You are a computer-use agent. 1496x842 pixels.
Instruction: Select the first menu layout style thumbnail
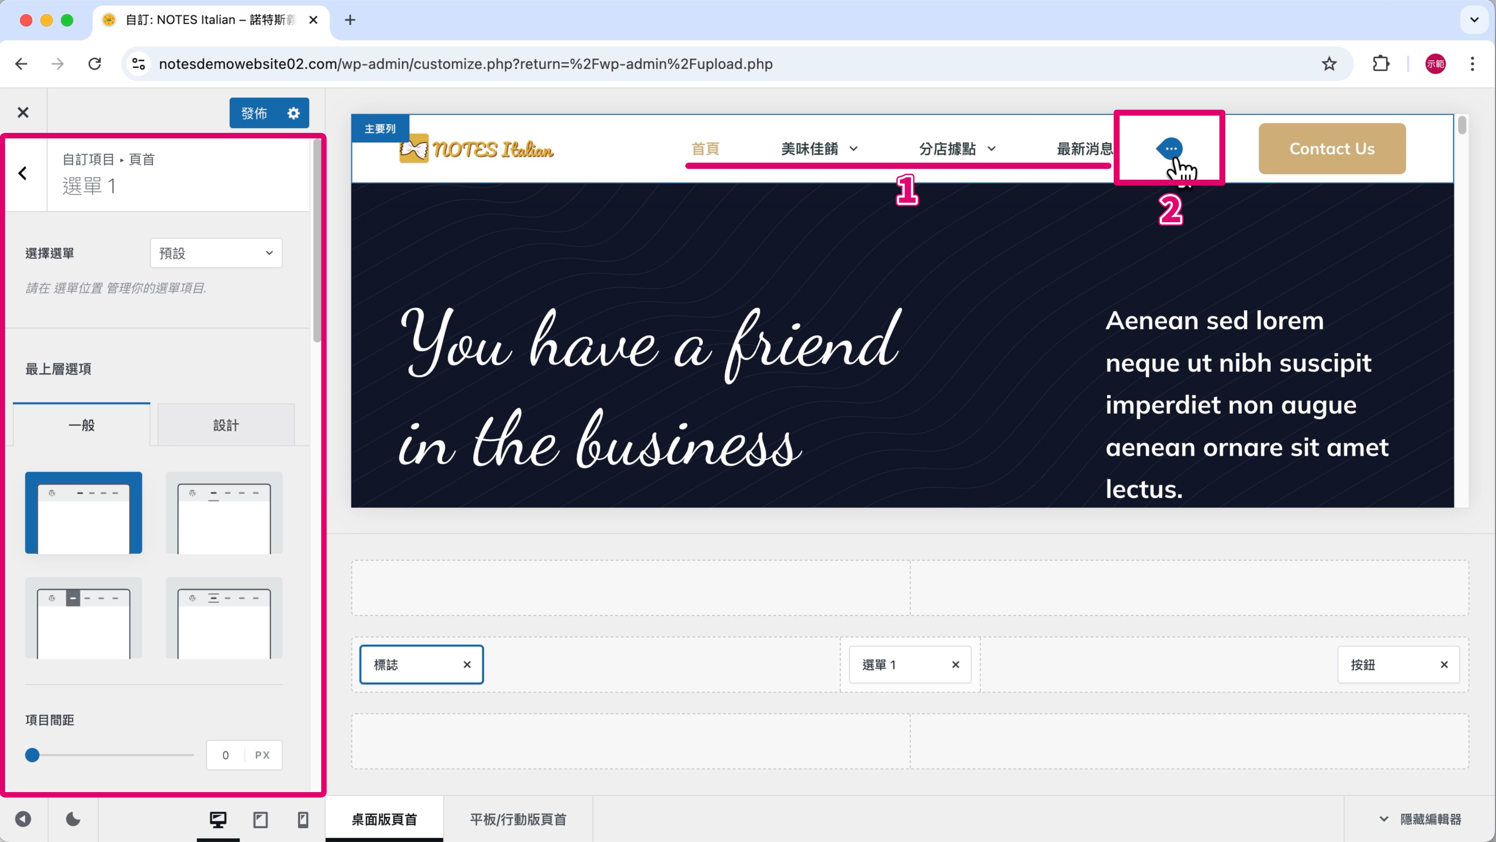[84, 513]
